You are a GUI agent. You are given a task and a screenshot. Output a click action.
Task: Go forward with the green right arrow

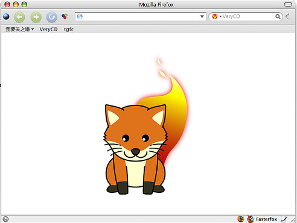(x=36, y=17)
